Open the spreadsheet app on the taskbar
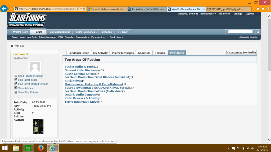The width and height of the screenshot is (271, 152). tap(28, 148)
